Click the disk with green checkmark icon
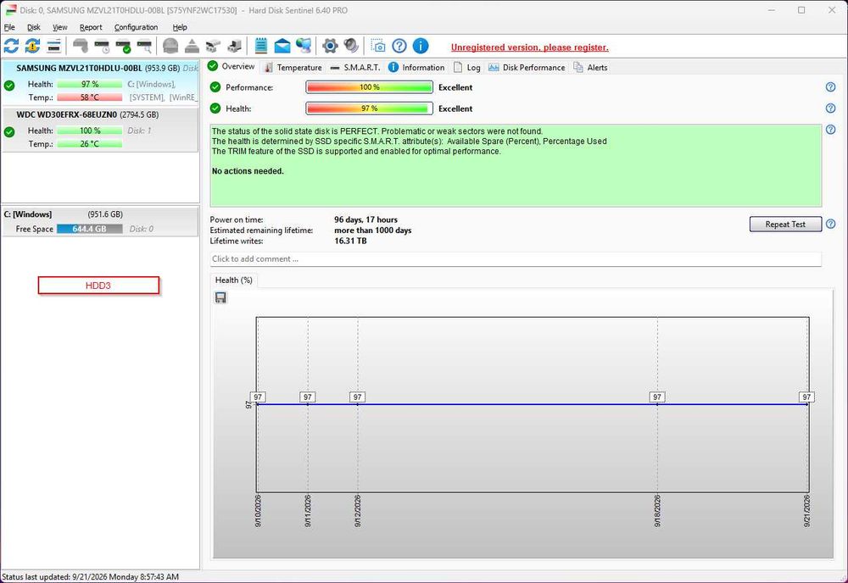The width and height of the screenshot is (848, 583). coord(123,46)
